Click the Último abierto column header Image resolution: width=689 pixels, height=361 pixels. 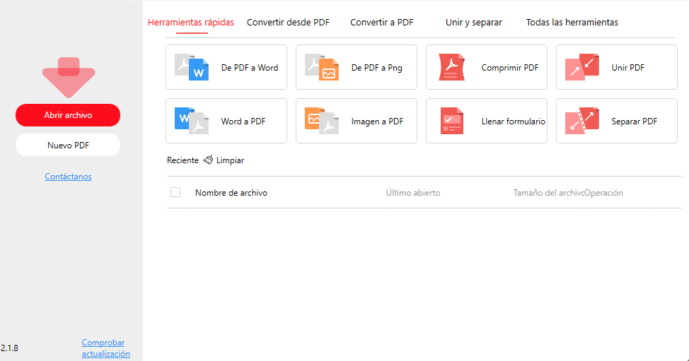click(413, 193)
